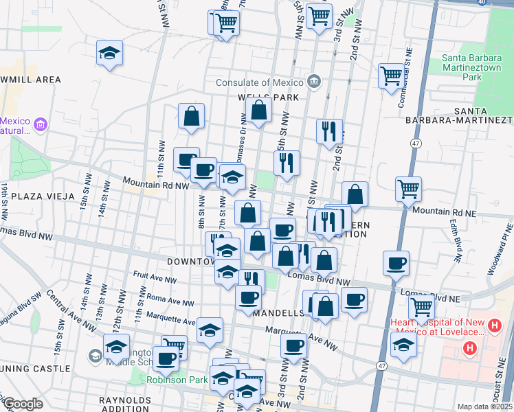Open the school marker below Heart Hospital label
The image size is (514, 412).
pos(404,345)
